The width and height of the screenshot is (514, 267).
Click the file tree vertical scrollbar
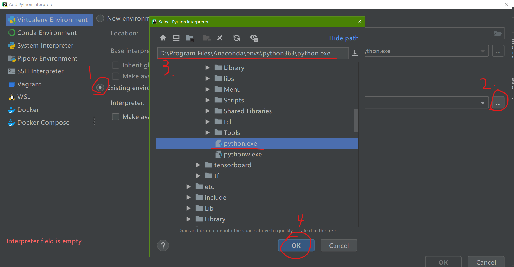(x=356, y=121)
